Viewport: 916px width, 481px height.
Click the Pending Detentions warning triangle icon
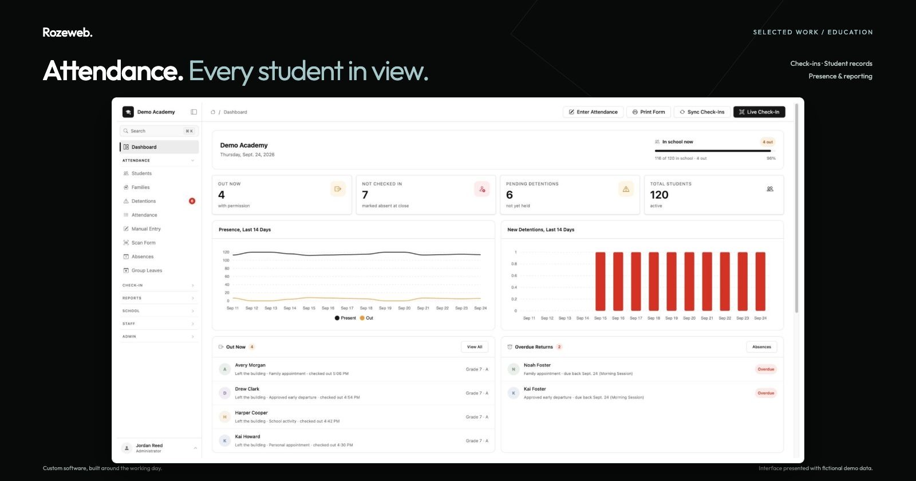[x=626, y=189]
